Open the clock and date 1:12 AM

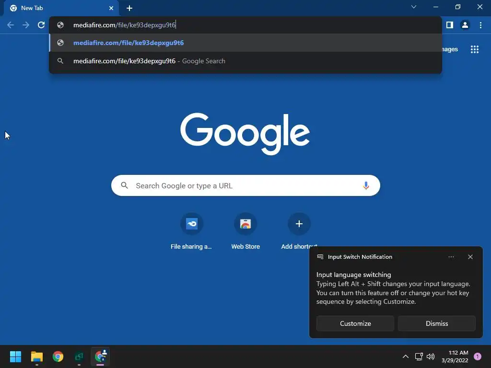pos(455,356)
